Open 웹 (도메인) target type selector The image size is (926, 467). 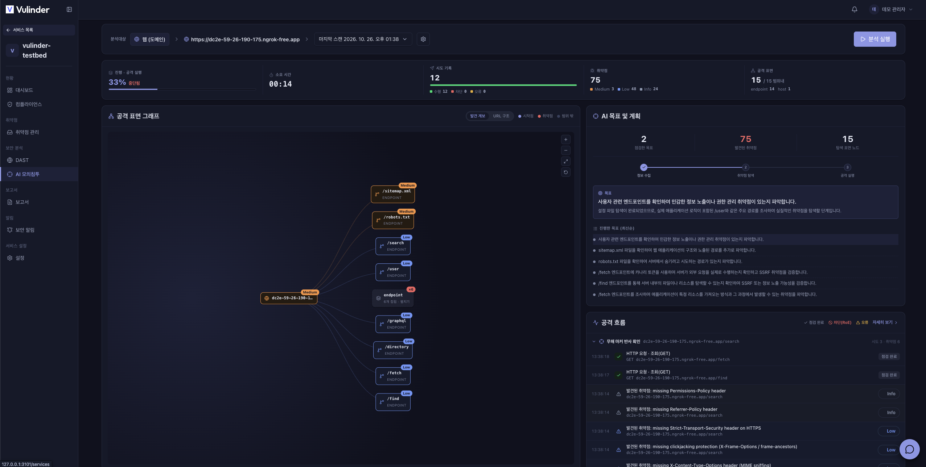click(150, 39)
